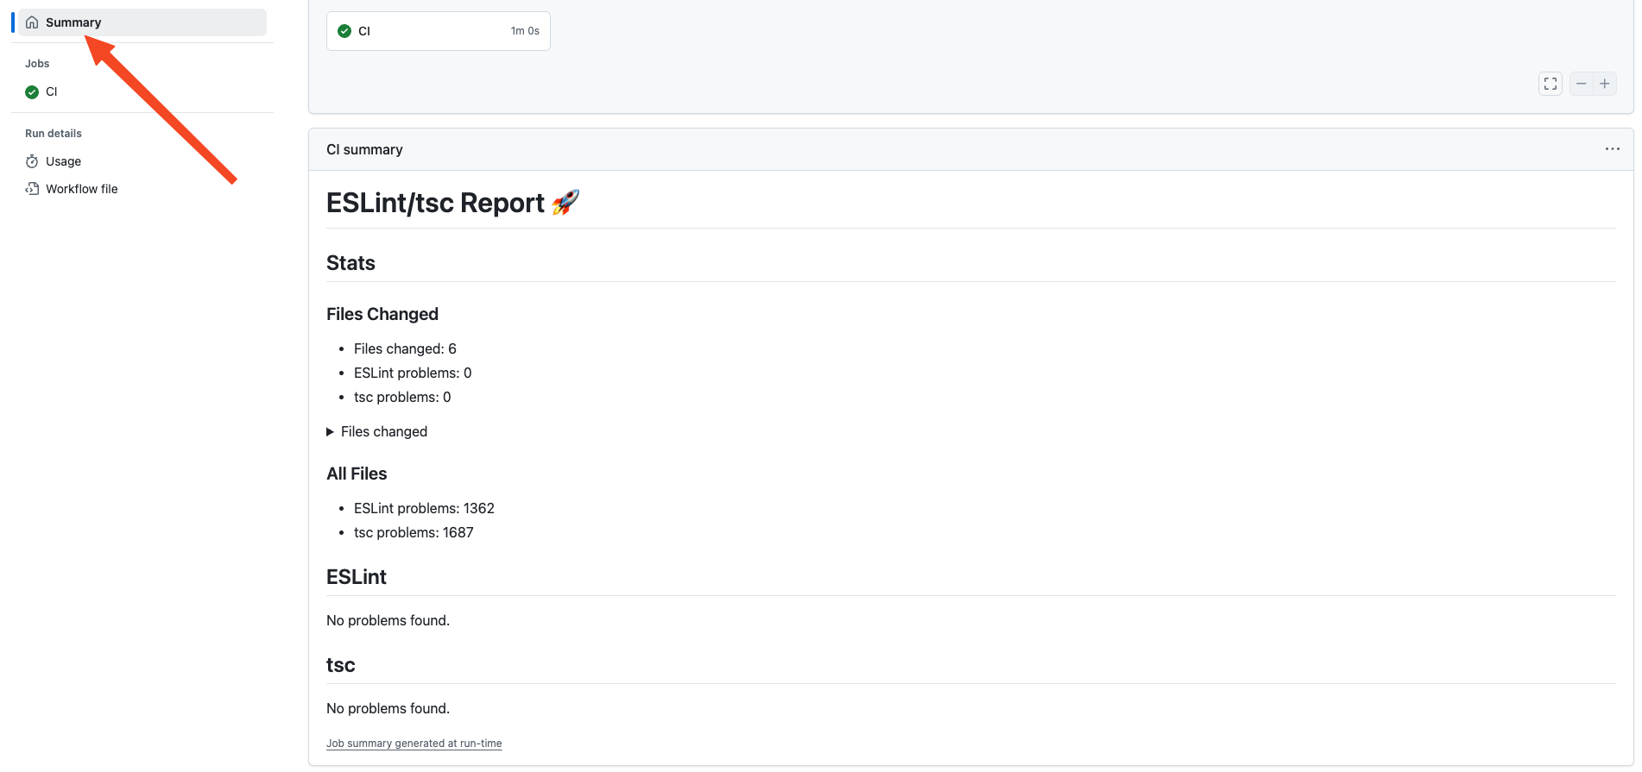Image resolution: width=1642 pixels, height=772 pixels.
Task: Expand the Files changed disclosure triangle
Action: (x=330, y=432)
